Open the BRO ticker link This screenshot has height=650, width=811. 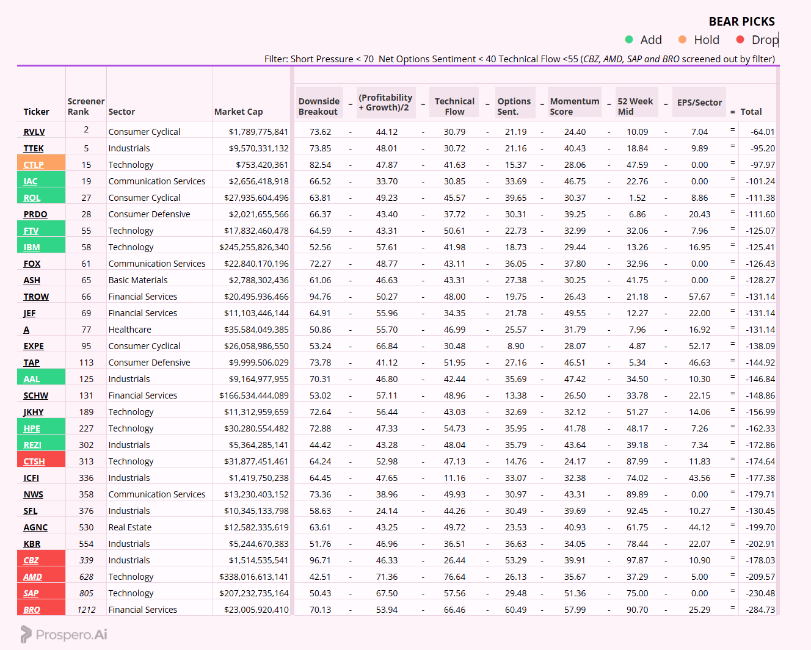coord(32,610)
